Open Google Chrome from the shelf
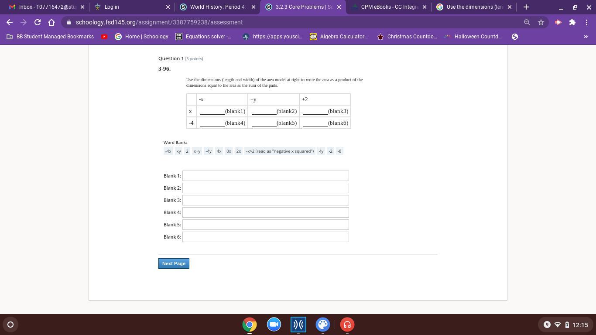 click(x=250, y=325)
